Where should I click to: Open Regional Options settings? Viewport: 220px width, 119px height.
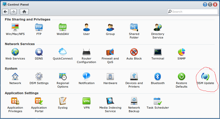pyautogui.click(x=63, y=76)
